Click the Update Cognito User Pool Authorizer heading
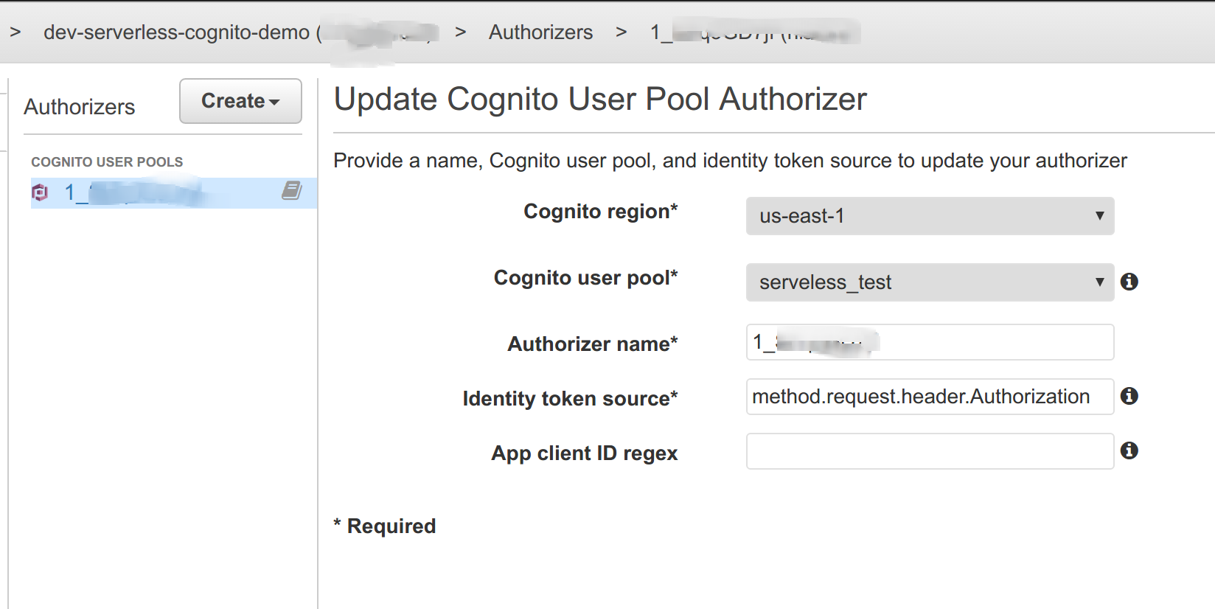 click(x=600, y=99)
